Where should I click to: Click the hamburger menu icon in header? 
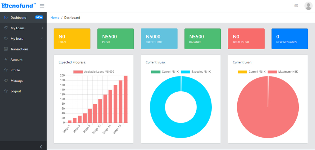(x=42, y=6)
